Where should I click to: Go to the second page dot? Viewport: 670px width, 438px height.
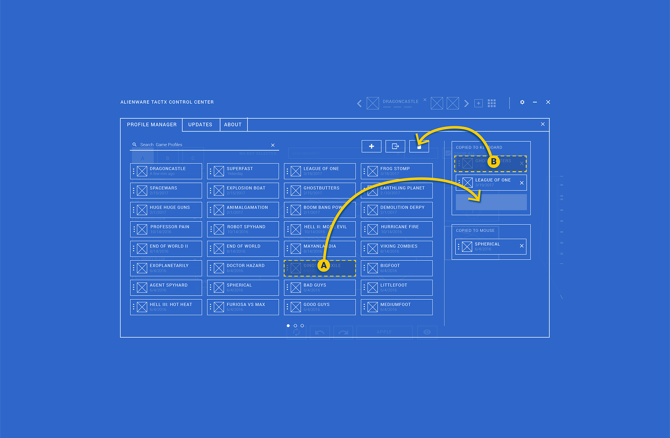pos(295,326)
